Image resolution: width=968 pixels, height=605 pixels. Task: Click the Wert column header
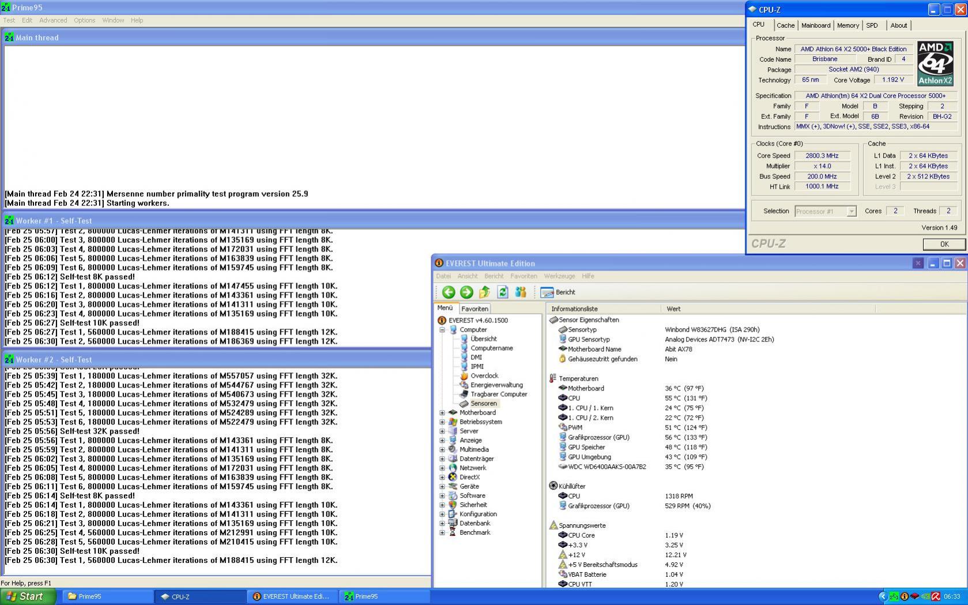click(x=768, y=309)
